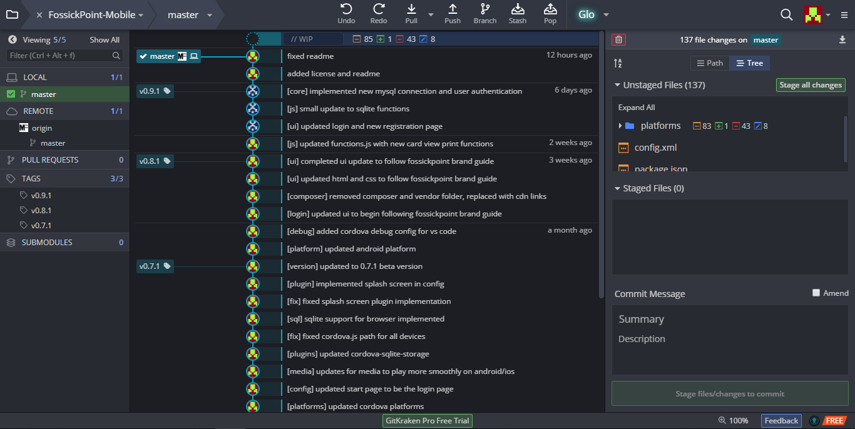
Task: Toggle visibility of local master branch
Action: 11,94
